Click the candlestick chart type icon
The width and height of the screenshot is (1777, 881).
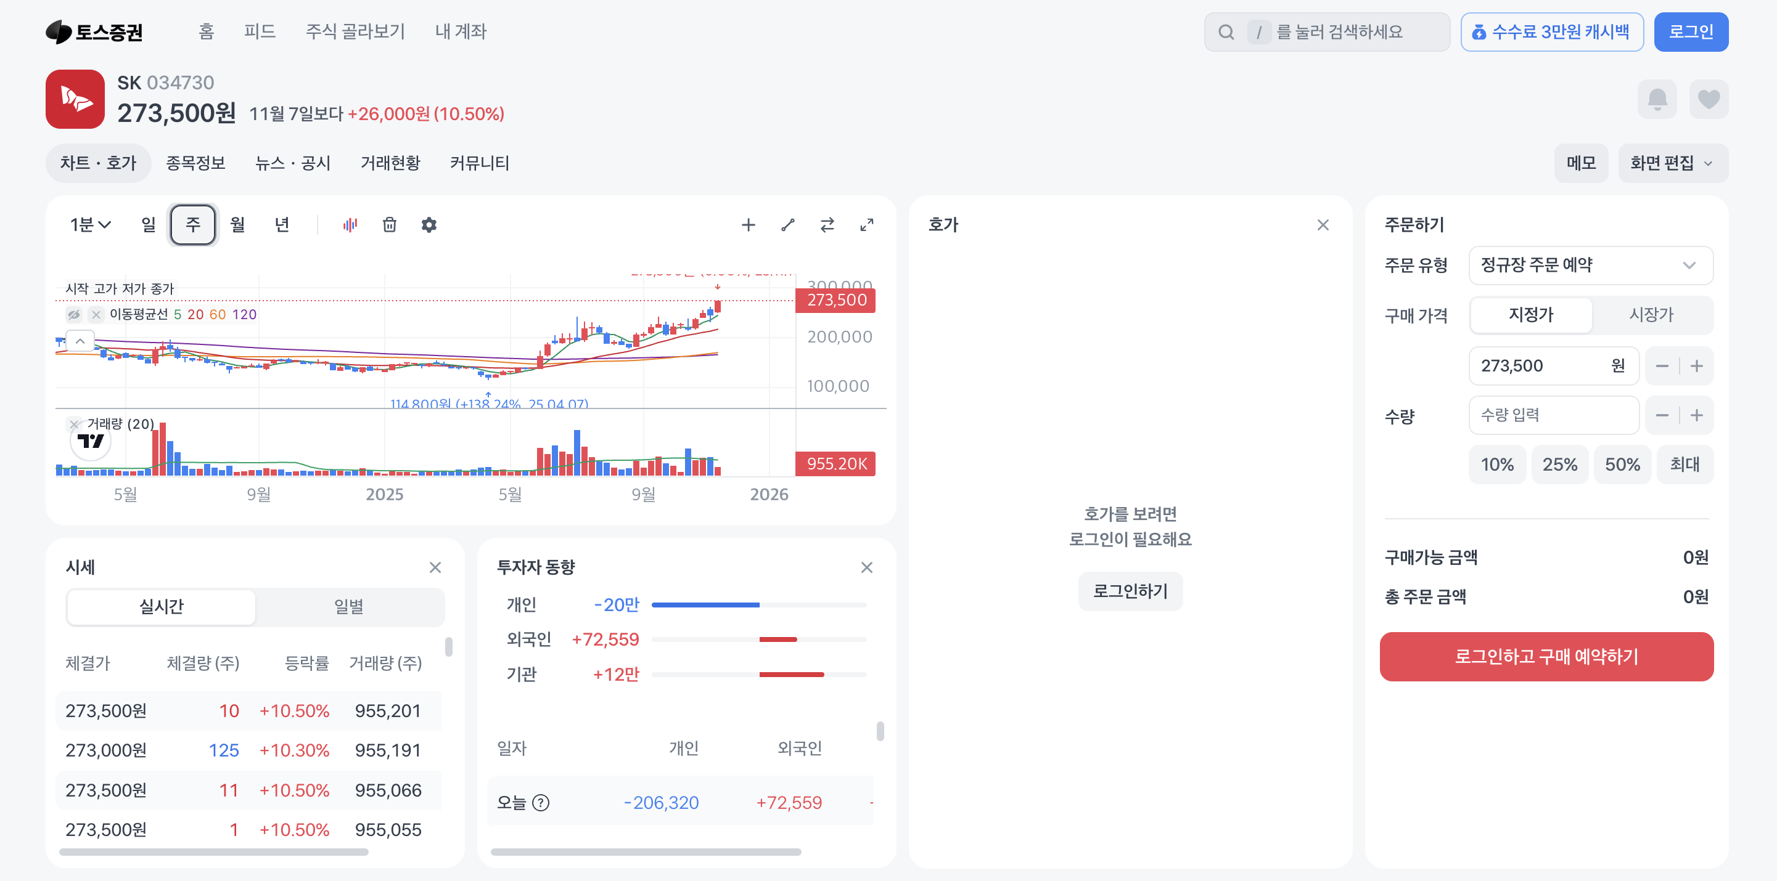[350, 225]
